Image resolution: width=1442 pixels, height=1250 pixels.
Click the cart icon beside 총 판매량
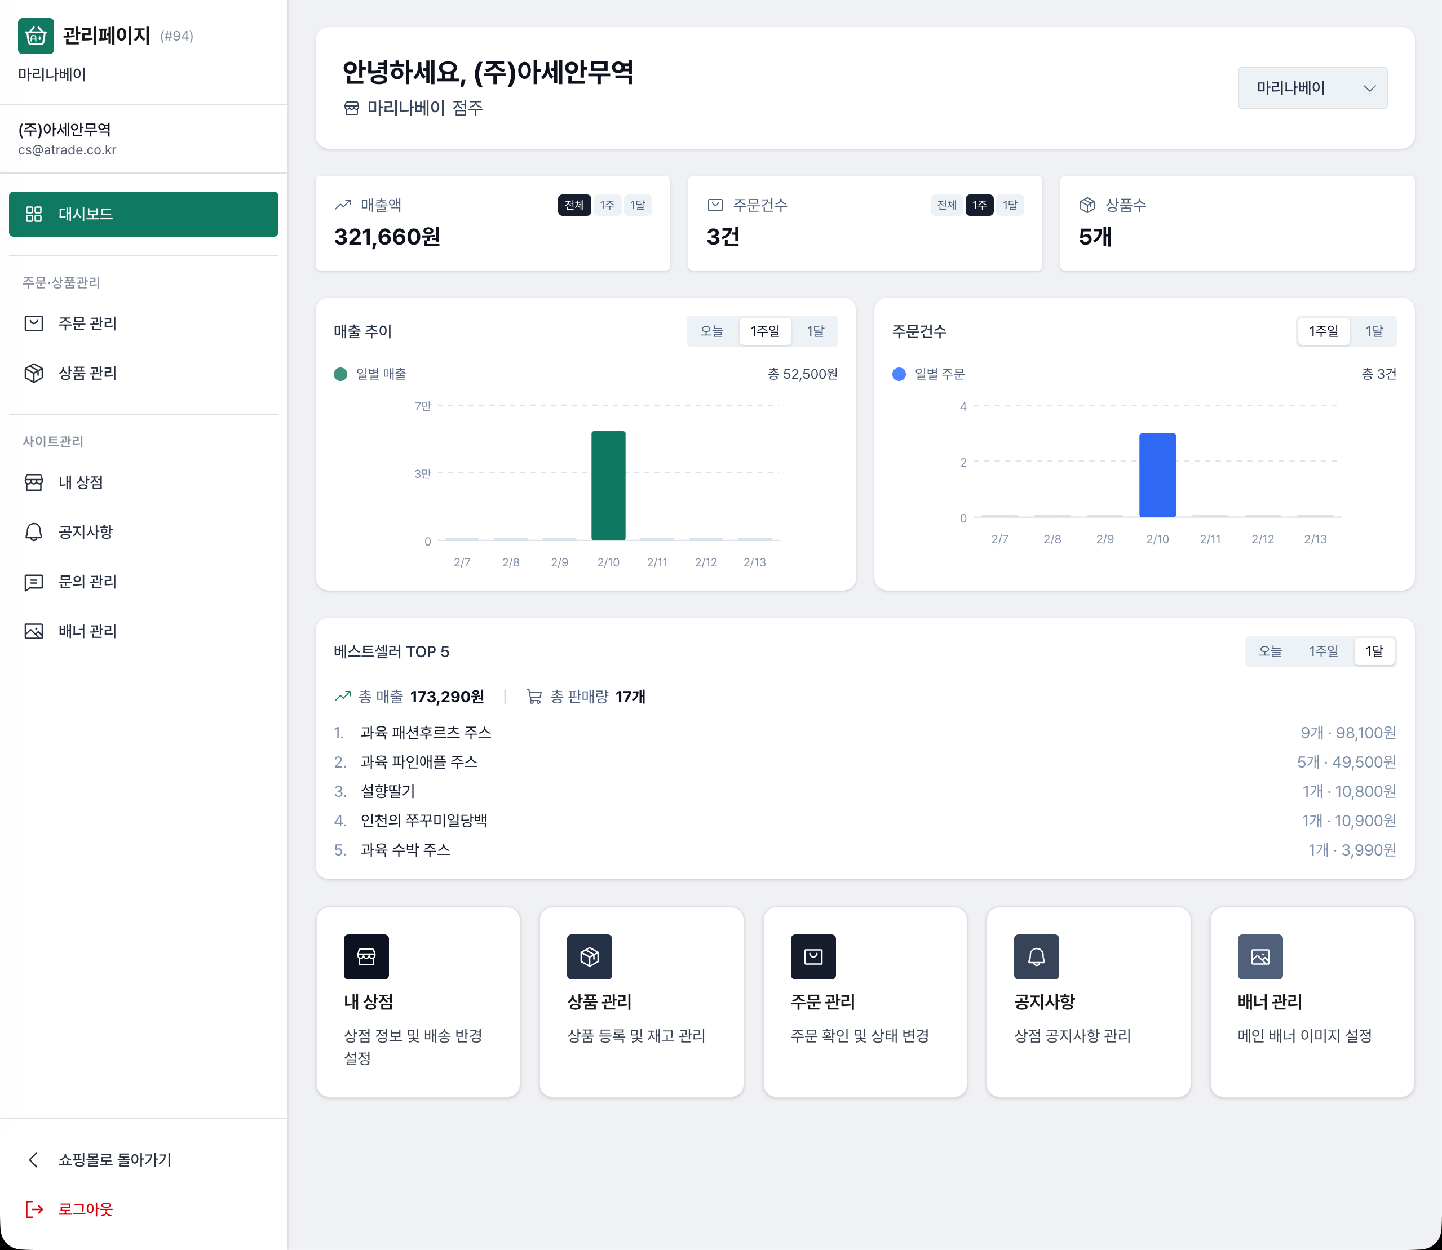[534, 696]
